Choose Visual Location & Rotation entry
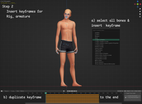142x104 pixels. tap(106, 54)
